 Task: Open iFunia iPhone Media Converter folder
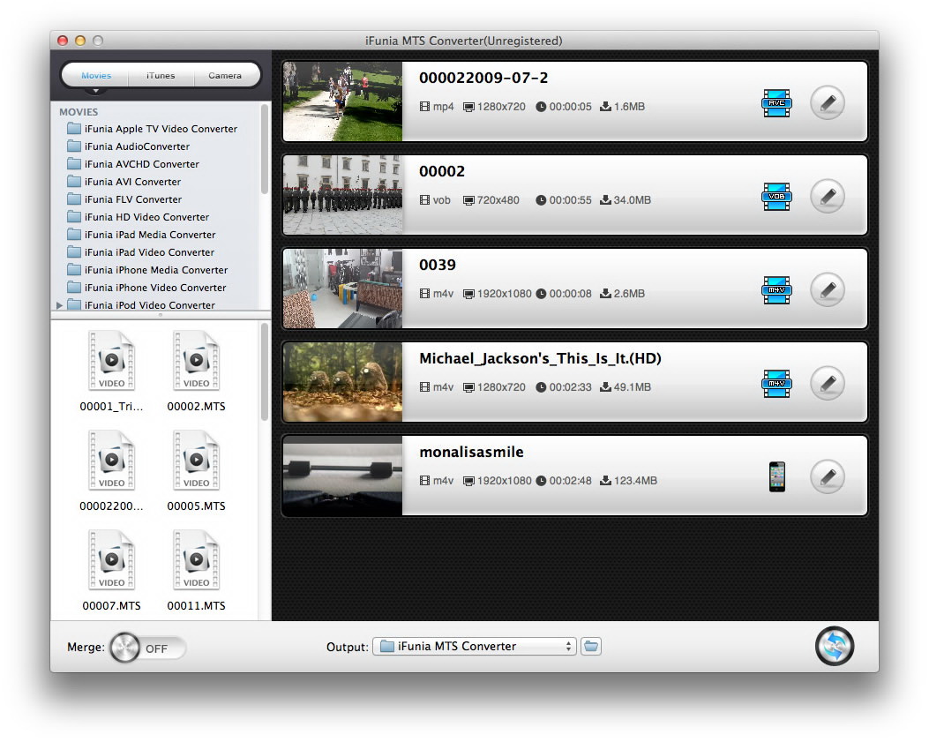[147, 270]
